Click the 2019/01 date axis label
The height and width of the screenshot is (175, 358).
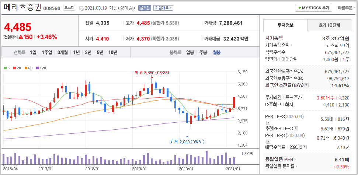coord(139,169)
